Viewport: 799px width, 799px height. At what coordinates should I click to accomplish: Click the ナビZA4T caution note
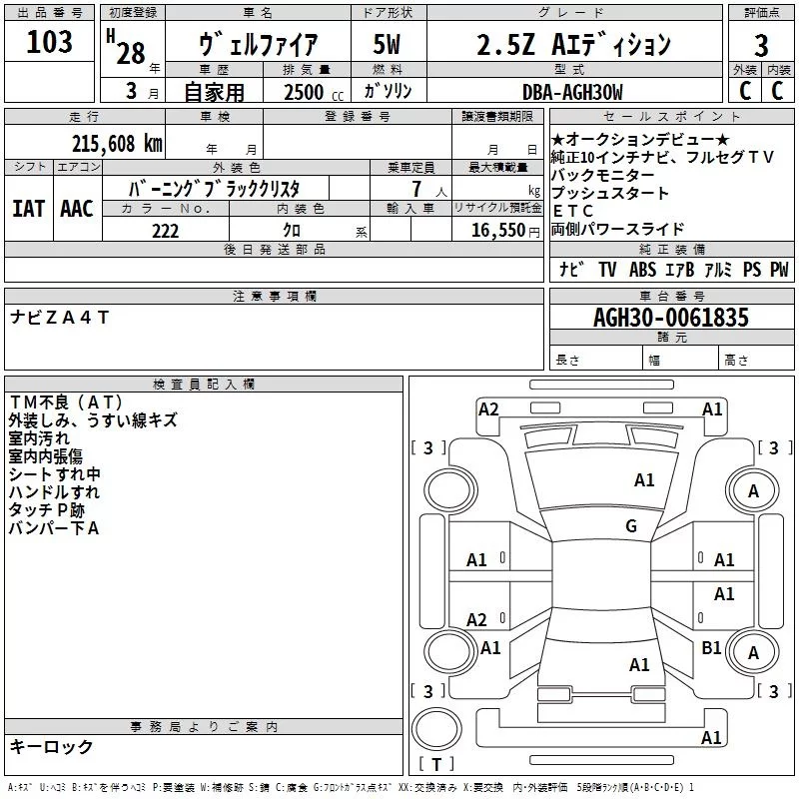pos(60,317)
